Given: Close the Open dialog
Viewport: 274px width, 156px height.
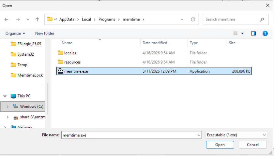Looking at the screenshot, I should [x=268, y=6].
